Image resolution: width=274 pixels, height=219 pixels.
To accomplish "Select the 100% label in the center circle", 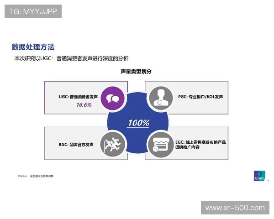I will (139, 123).
